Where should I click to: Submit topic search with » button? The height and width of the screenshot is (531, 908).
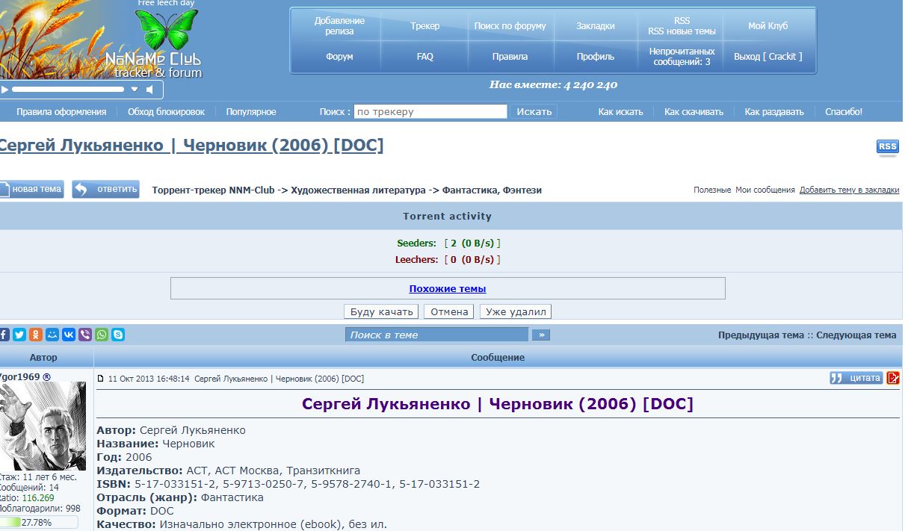coord(540,335)
